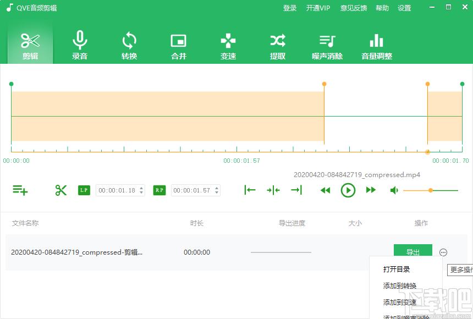Play the audio
This screenshot has height=319, width=473.
pos(348,190)
